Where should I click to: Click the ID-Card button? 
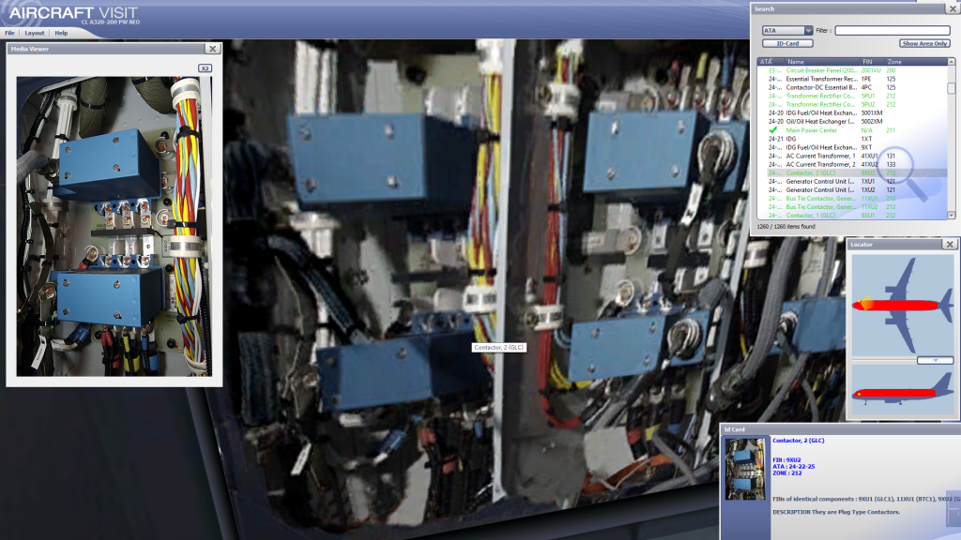[x=787, y=43]
